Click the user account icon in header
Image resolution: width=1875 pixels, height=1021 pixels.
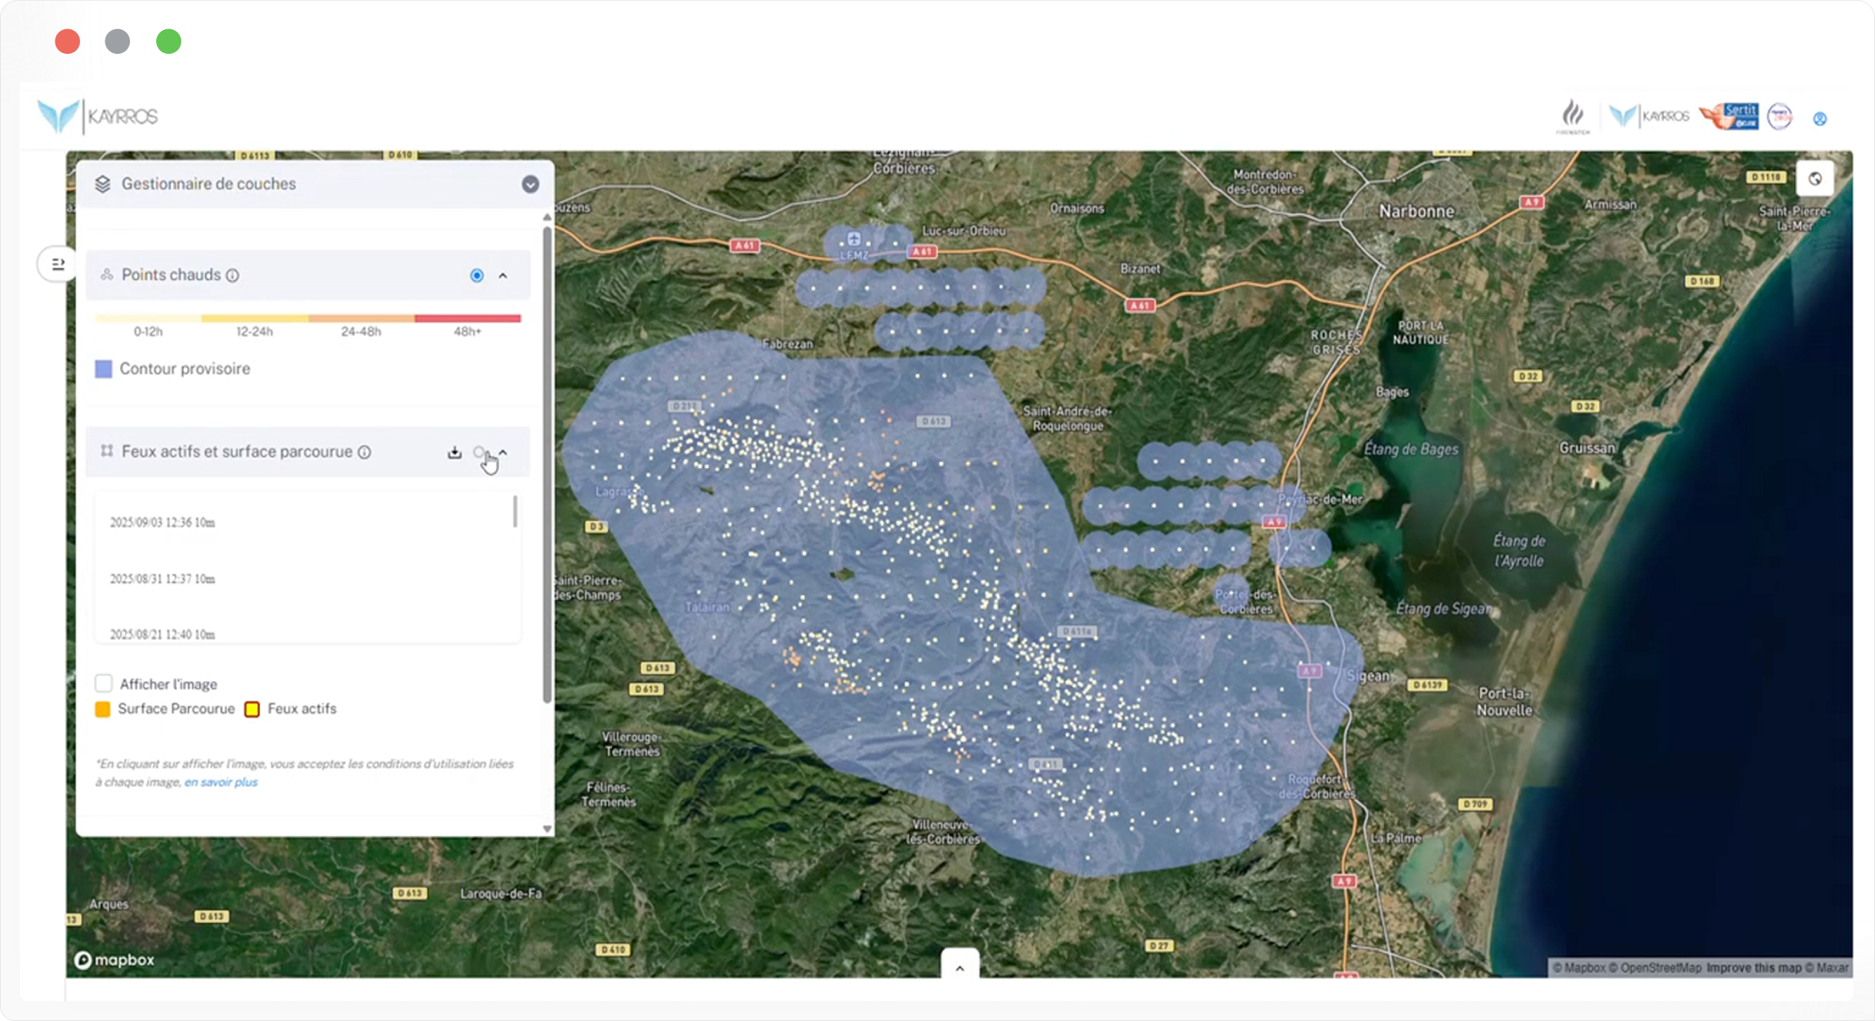(x=1820, y=118)
